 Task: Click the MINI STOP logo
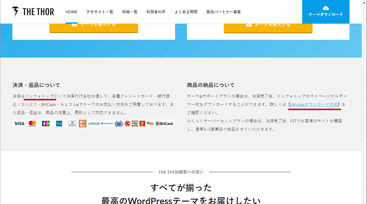pos(119,123)
